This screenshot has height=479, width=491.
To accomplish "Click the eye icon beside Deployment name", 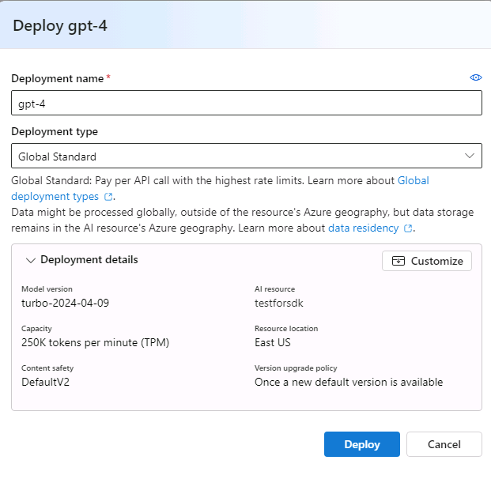I will tap(476, 77).
